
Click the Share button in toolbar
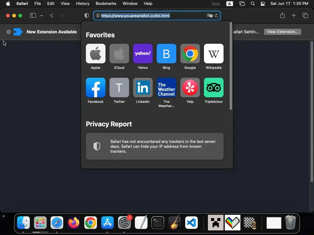point(282,15)
